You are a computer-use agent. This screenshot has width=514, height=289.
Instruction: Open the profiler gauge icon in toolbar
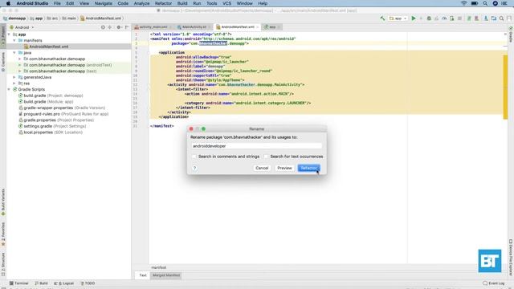(x=444, y=18)
